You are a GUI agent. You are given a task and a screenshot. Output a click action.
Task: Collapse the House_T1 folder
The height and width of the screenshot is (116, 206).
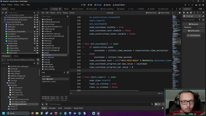coord(7,97)
